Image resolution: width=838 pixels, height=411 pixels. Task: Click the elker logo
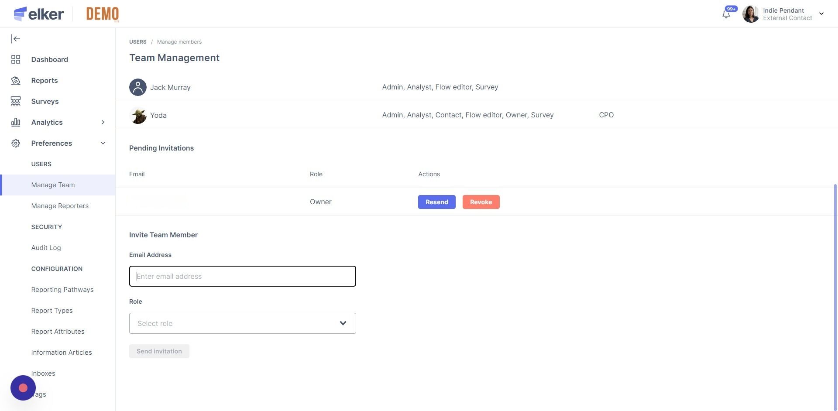click(x=39, y=14)
